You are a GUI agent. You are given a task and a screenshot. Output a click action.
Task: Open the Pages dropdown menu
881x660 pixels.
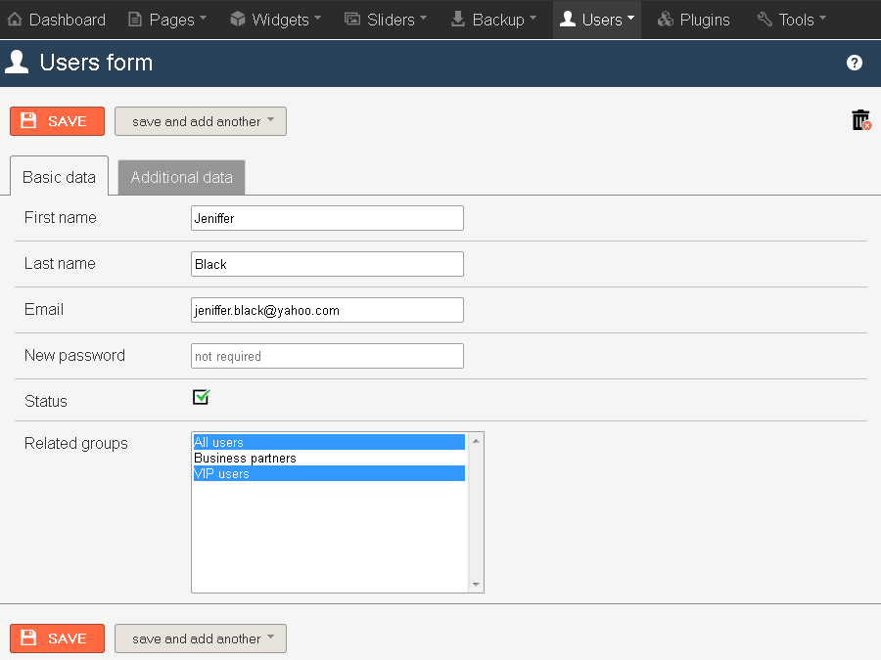167,20
